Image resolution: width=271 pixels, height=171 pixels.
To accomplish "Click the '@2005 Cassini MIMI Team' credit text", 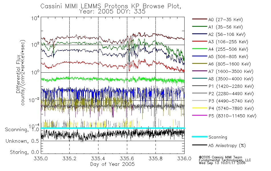I will (220, 157).
